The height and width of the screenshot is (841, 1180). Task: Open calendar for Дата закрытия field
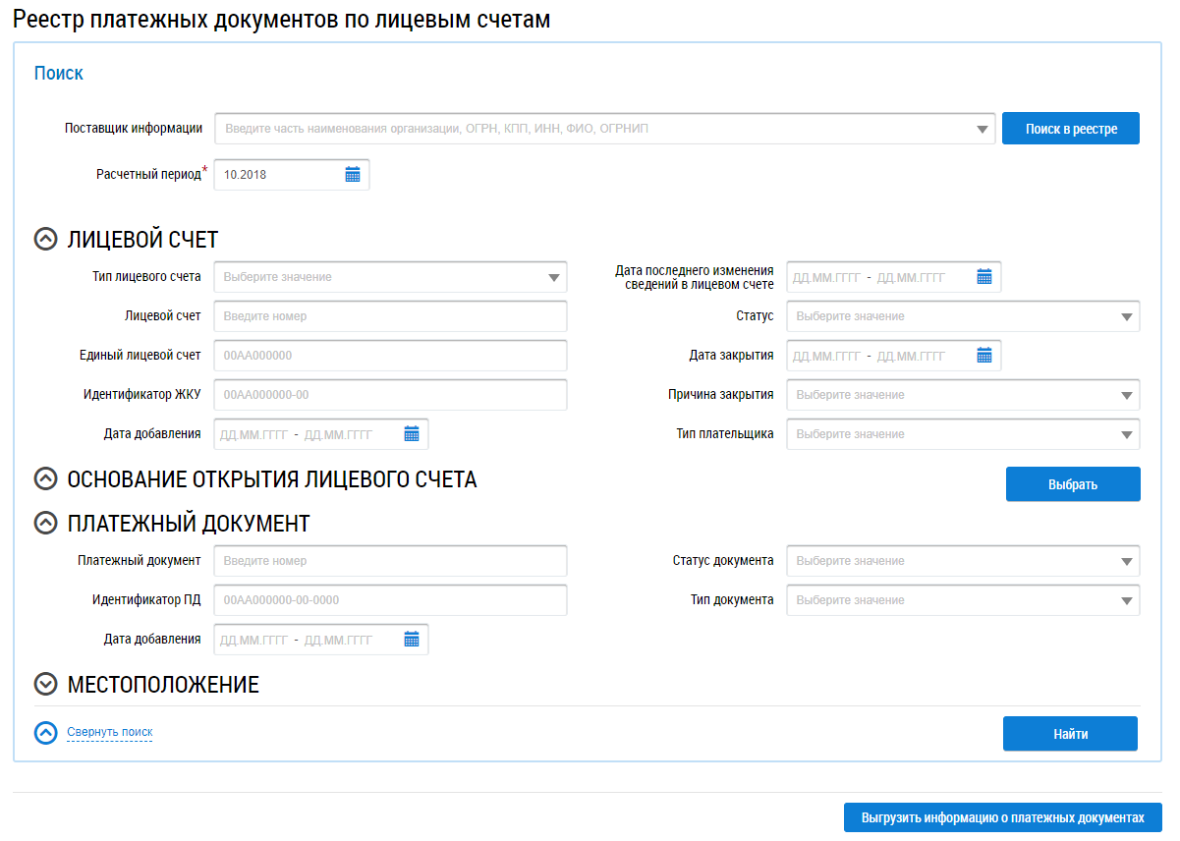tap(983, 356)
